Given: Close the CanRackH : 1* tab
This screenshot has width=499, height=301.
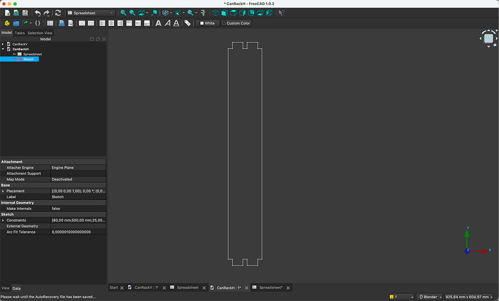Looking at the screenshot, I should point(246,288).
